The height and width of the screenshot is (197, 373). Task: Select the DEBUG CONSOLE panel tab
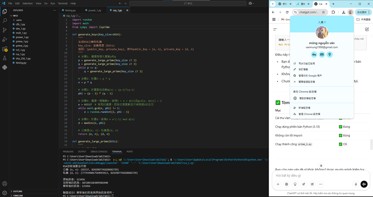(x=99, y=152)
